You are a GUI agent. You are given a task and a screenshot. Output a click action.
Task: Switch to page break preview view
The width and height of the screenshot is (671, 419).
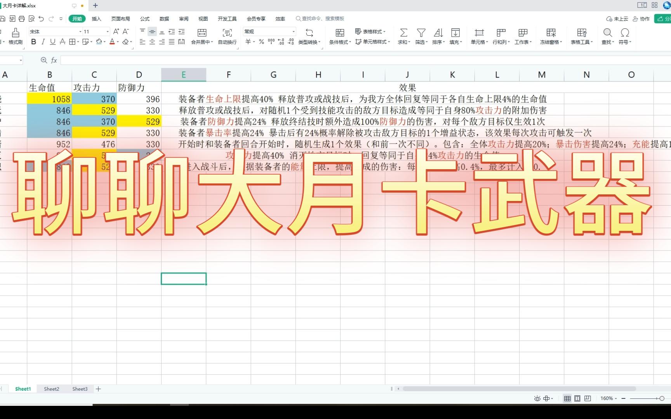[x=588, y=398]
